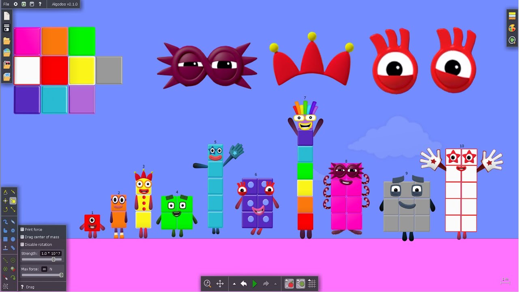Open the File menu
This screenshot has height=292, width=519.
(x=6, y=4)
